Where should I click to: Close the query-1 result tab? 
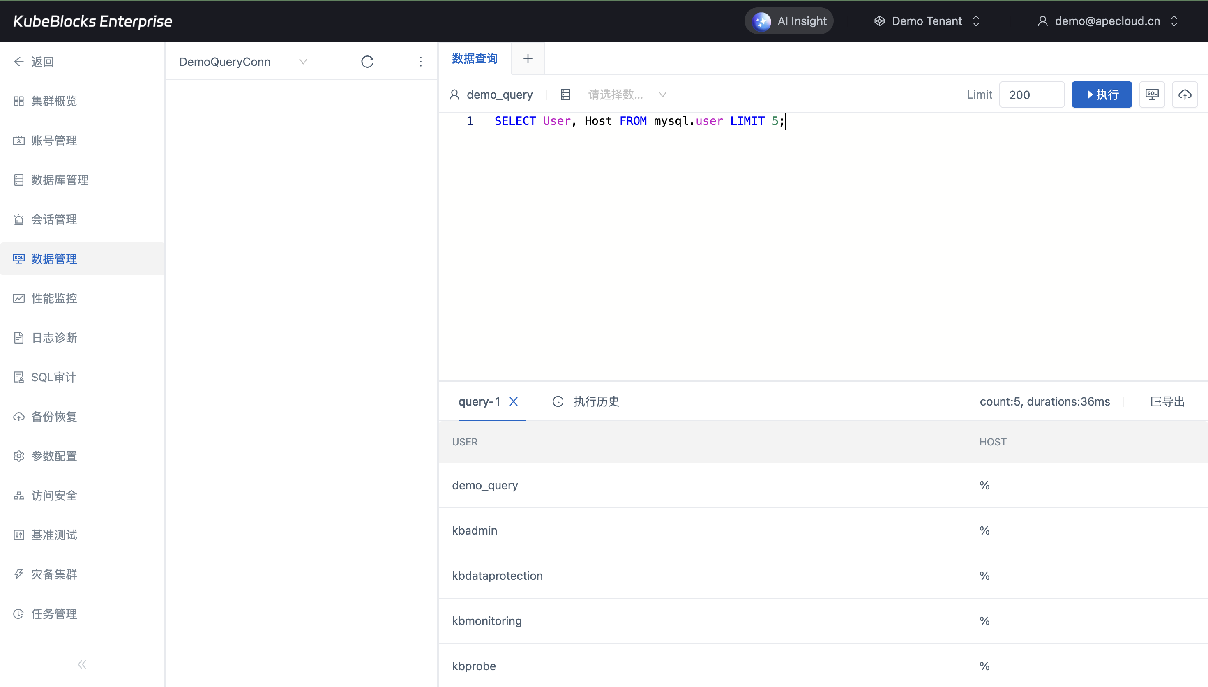[514, 401]
